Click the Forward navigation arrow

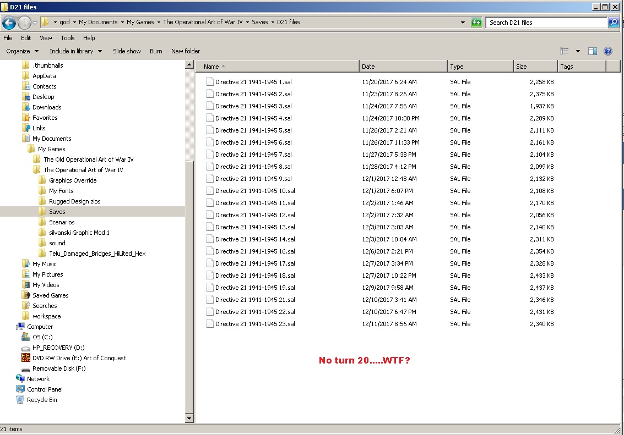(x=24, y=23)
